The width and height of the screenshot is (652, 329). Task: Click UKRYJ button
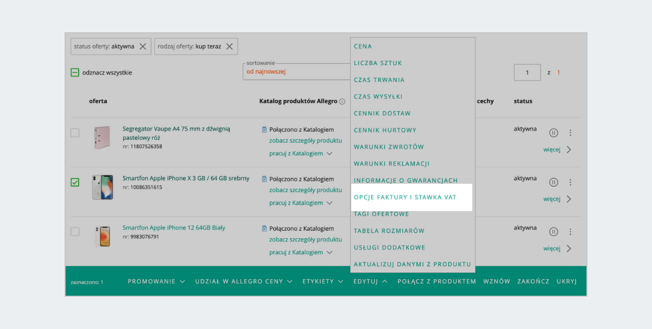tap(567, 282)
